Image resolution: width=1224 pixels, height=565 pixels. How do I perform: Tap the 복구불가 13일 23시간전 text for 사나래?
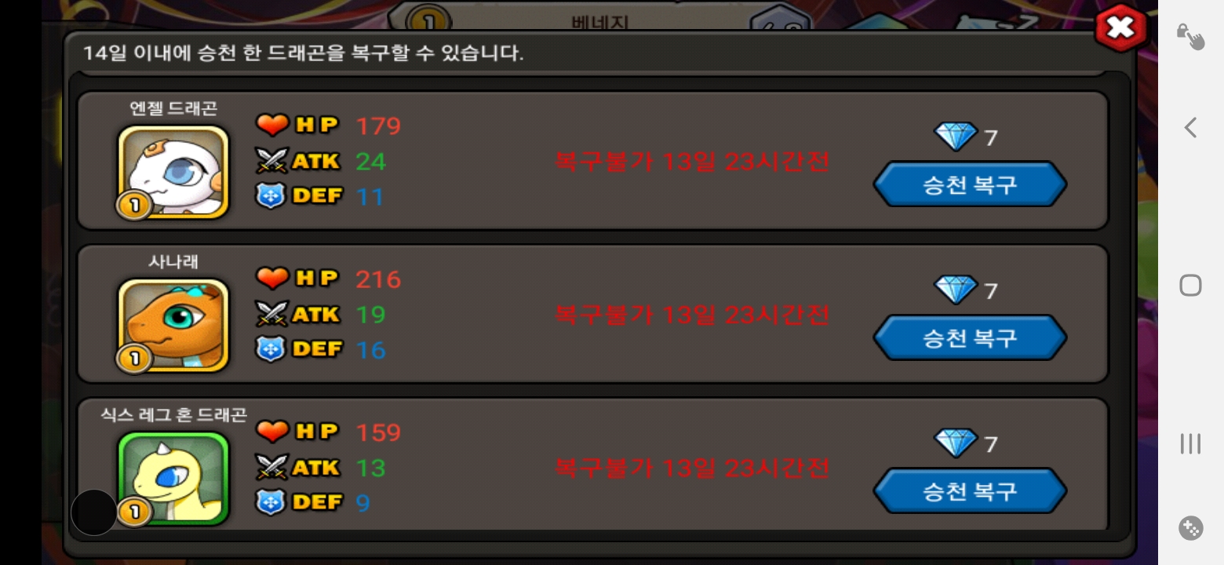click(x=692, y=315)
